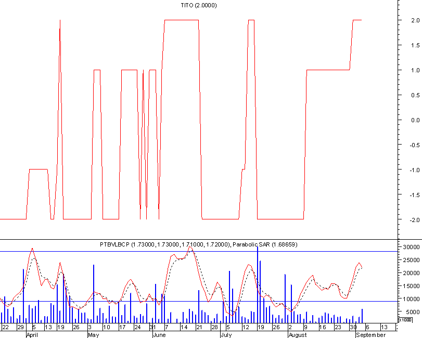Select the April month label
The image size is (422, 338).
point(32,335)
